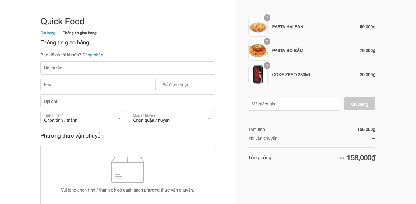Screen dimensions: 416x204
Task: Click the Đăng nhập login link
Action: pos(93,55)
